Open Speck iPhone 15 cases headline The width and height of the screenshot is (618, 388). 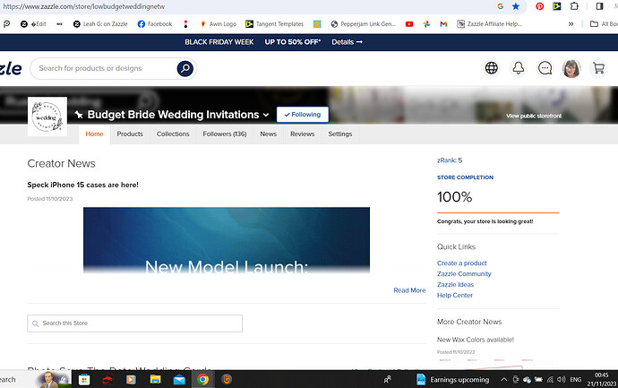(82, 185)
